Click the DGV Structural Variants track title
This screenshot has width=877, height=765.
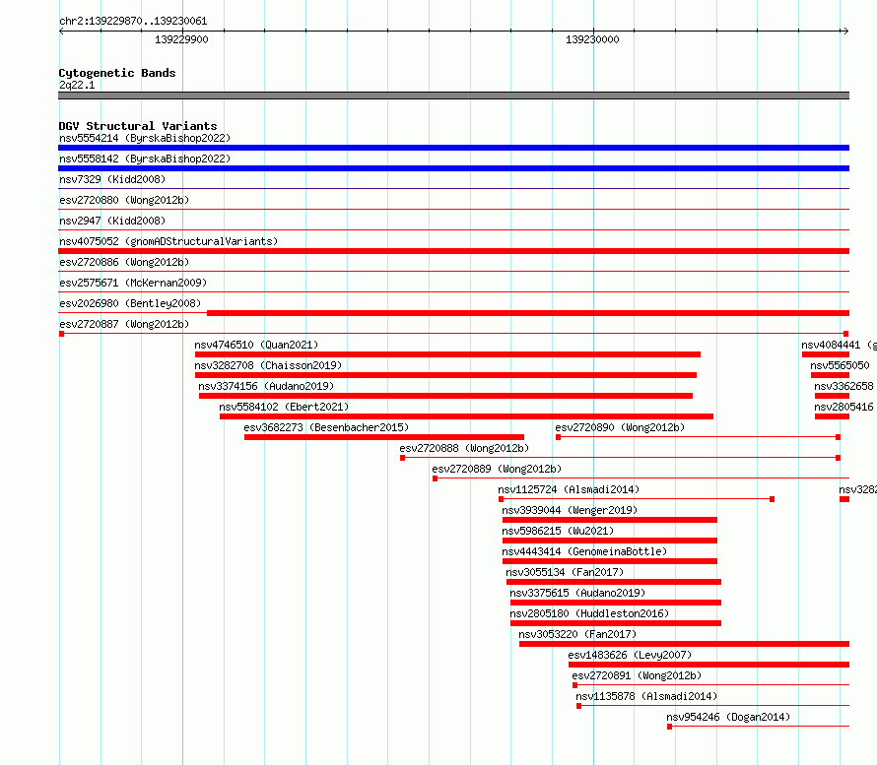(138, 126)
